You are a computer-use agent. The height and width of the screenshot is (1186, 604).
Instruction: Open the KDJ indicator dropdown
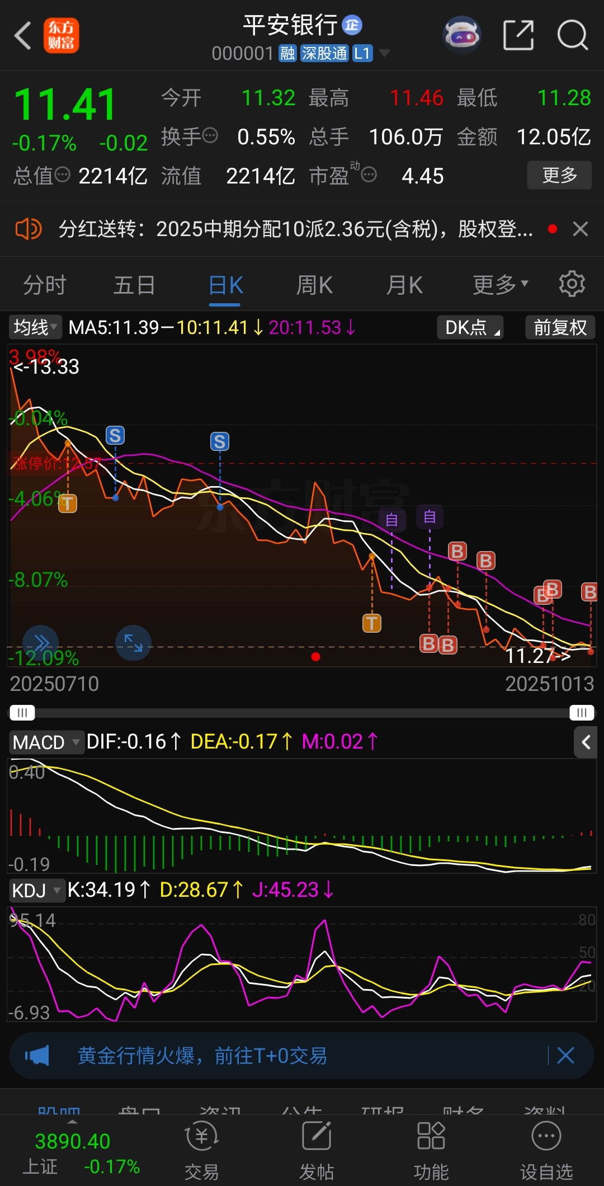coord(37,890)
